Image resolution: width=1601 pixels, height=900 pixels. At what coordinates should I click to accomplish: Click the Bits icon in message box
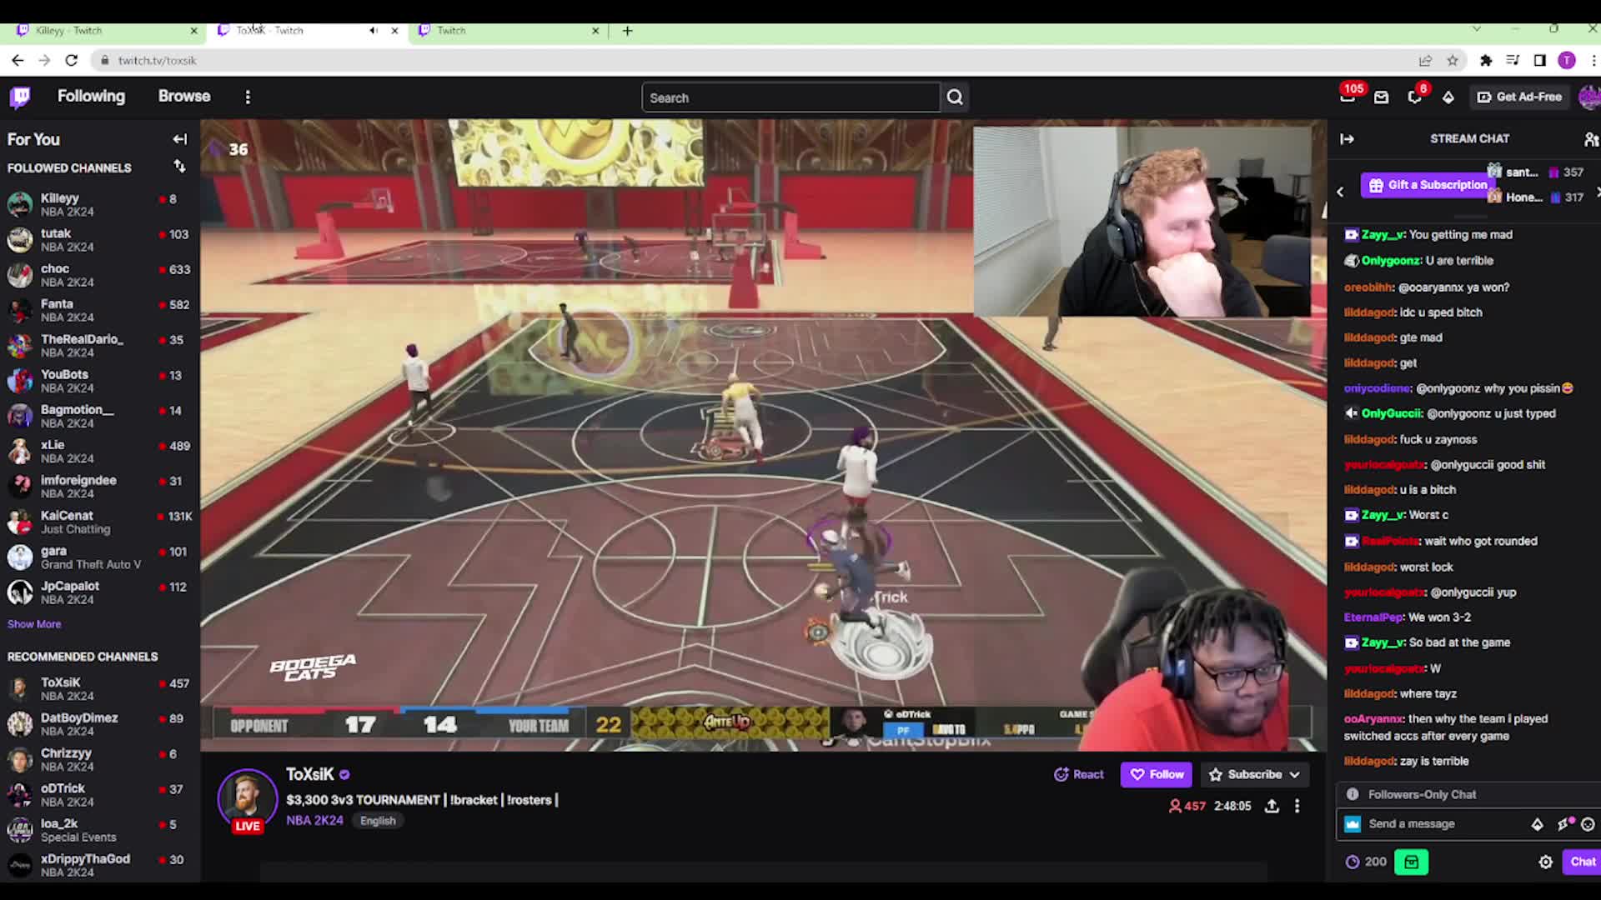[1537, 824]
